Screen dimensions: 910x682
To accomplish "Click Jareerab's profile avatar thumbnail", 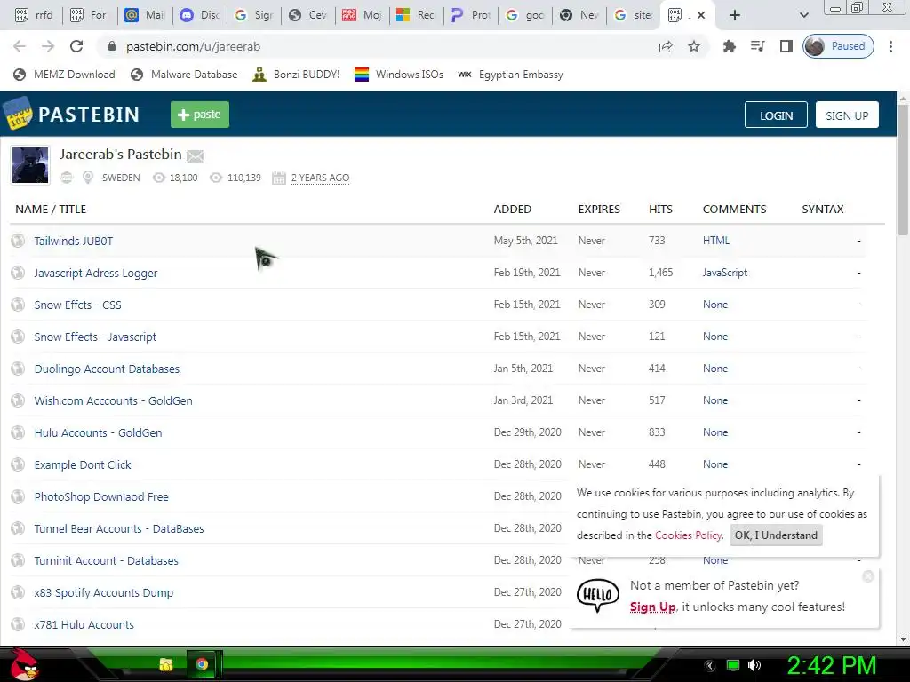I will click(30, 164).
